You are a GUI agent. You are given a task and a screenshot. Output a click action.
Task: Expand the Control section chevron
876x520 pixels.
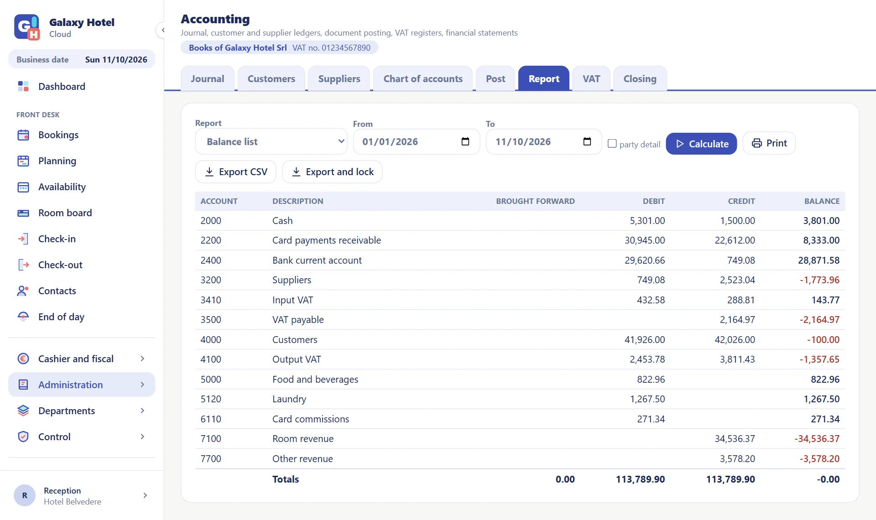pyautogui.click(x=142, y=437)
